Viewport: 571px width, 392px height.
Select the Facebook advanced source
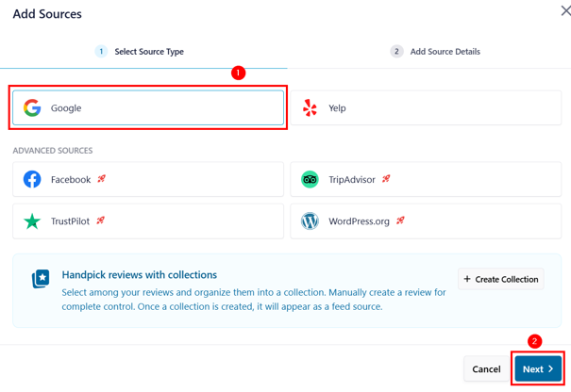[148, 179]
